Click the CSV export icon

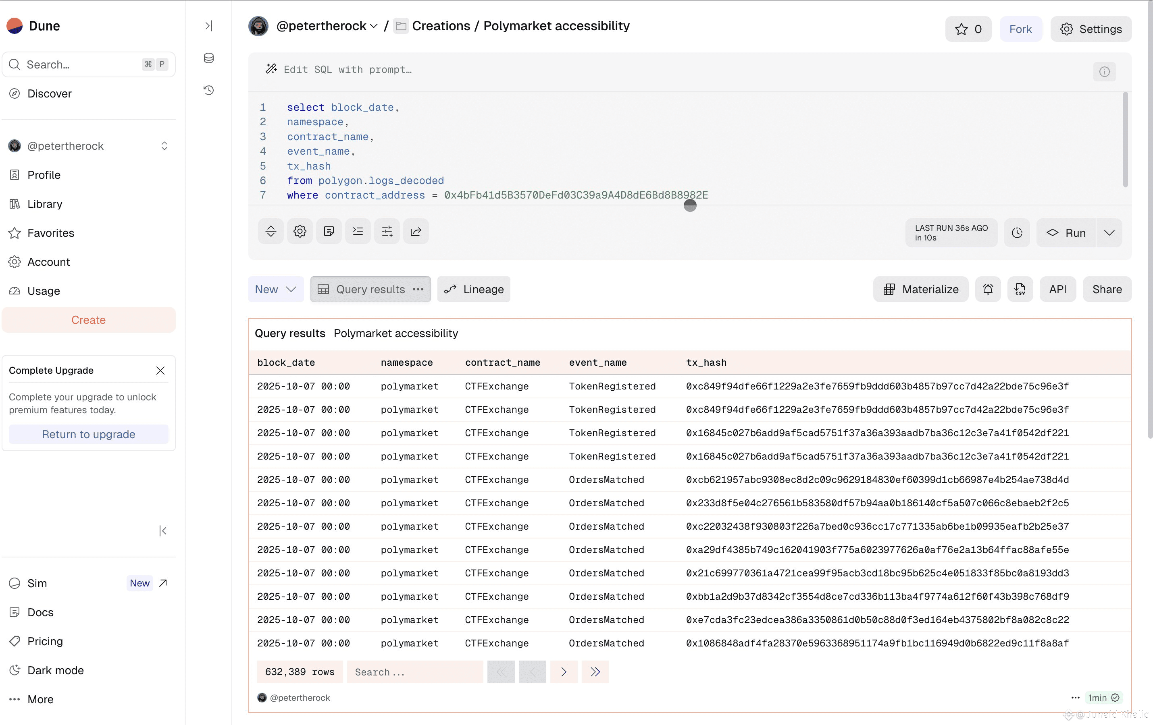point(1020,289)
